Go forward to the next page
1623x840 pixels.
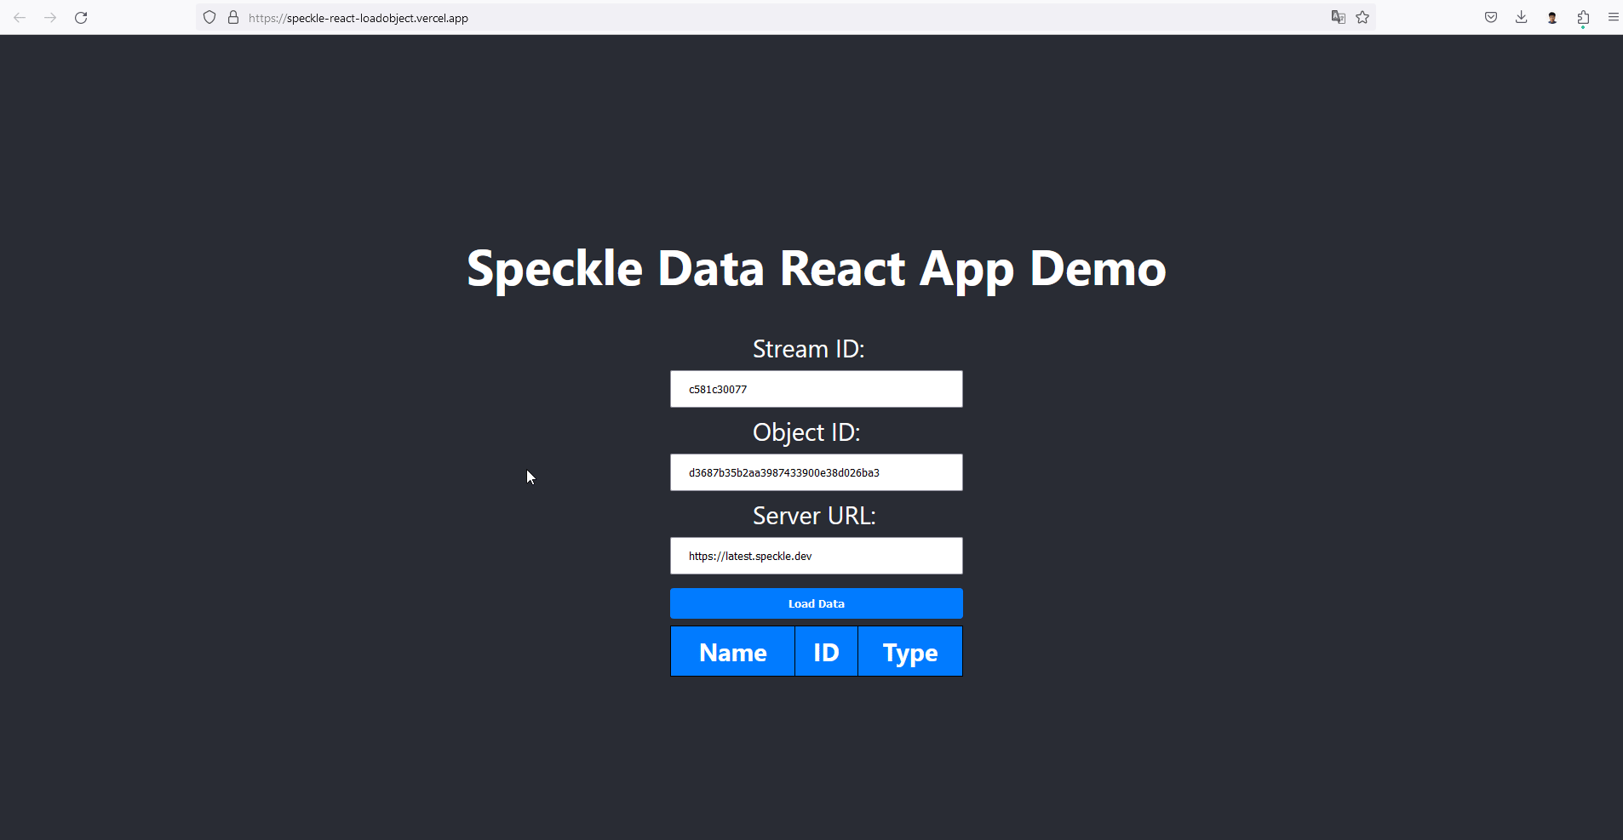[x=50, y=17]
